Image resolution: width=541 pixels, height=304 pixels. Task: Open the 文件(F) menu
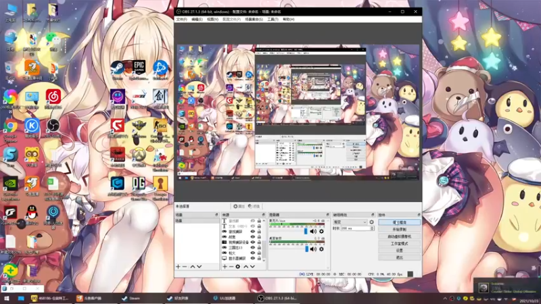[181, 20]
